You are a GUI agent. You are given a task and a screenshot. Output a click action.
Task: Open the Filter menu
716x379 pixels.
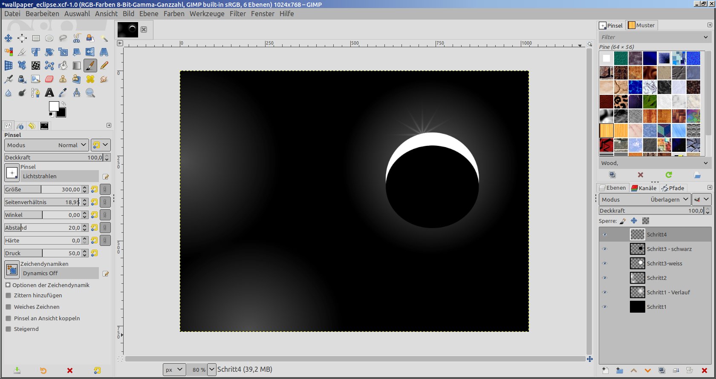point(237,14)
